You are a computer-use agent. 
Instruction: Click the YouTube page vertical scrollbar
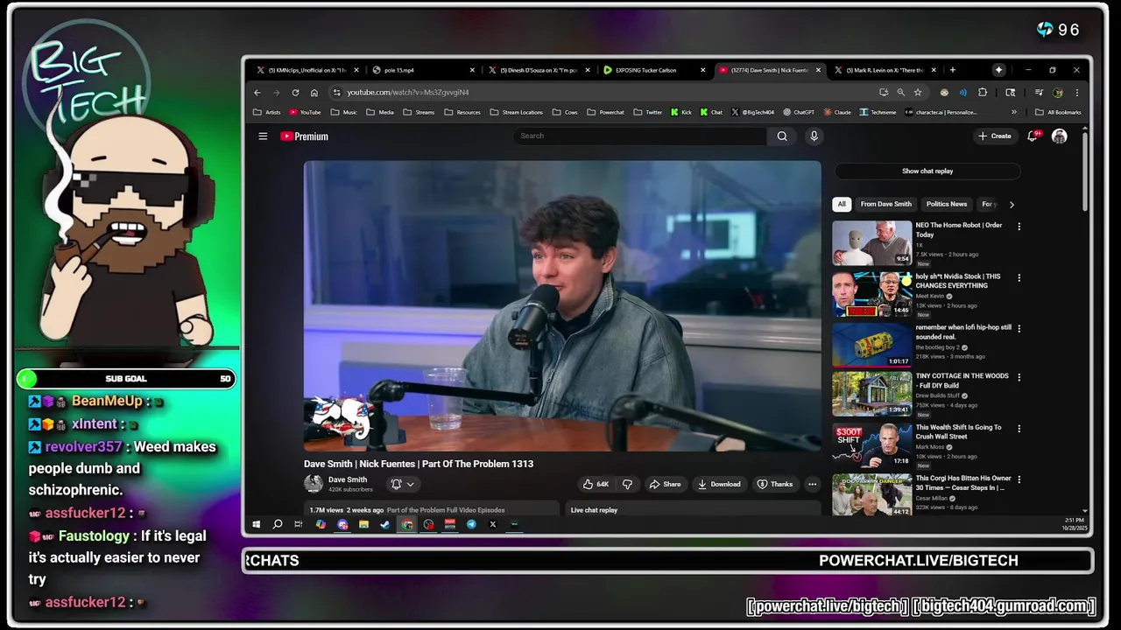1085,171
